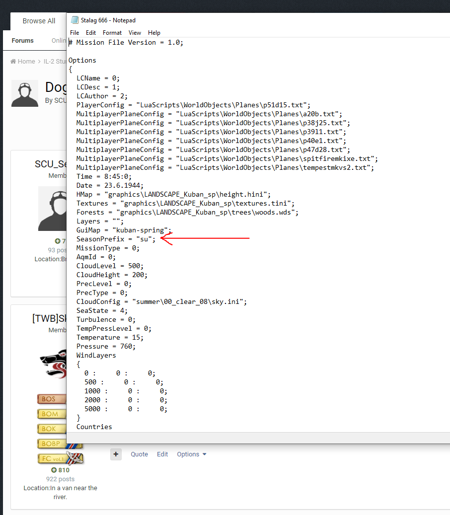Click the Mission File Version line
Viewport: 450px width, 515px height.
pyautogui.click(x=126, y=43)
